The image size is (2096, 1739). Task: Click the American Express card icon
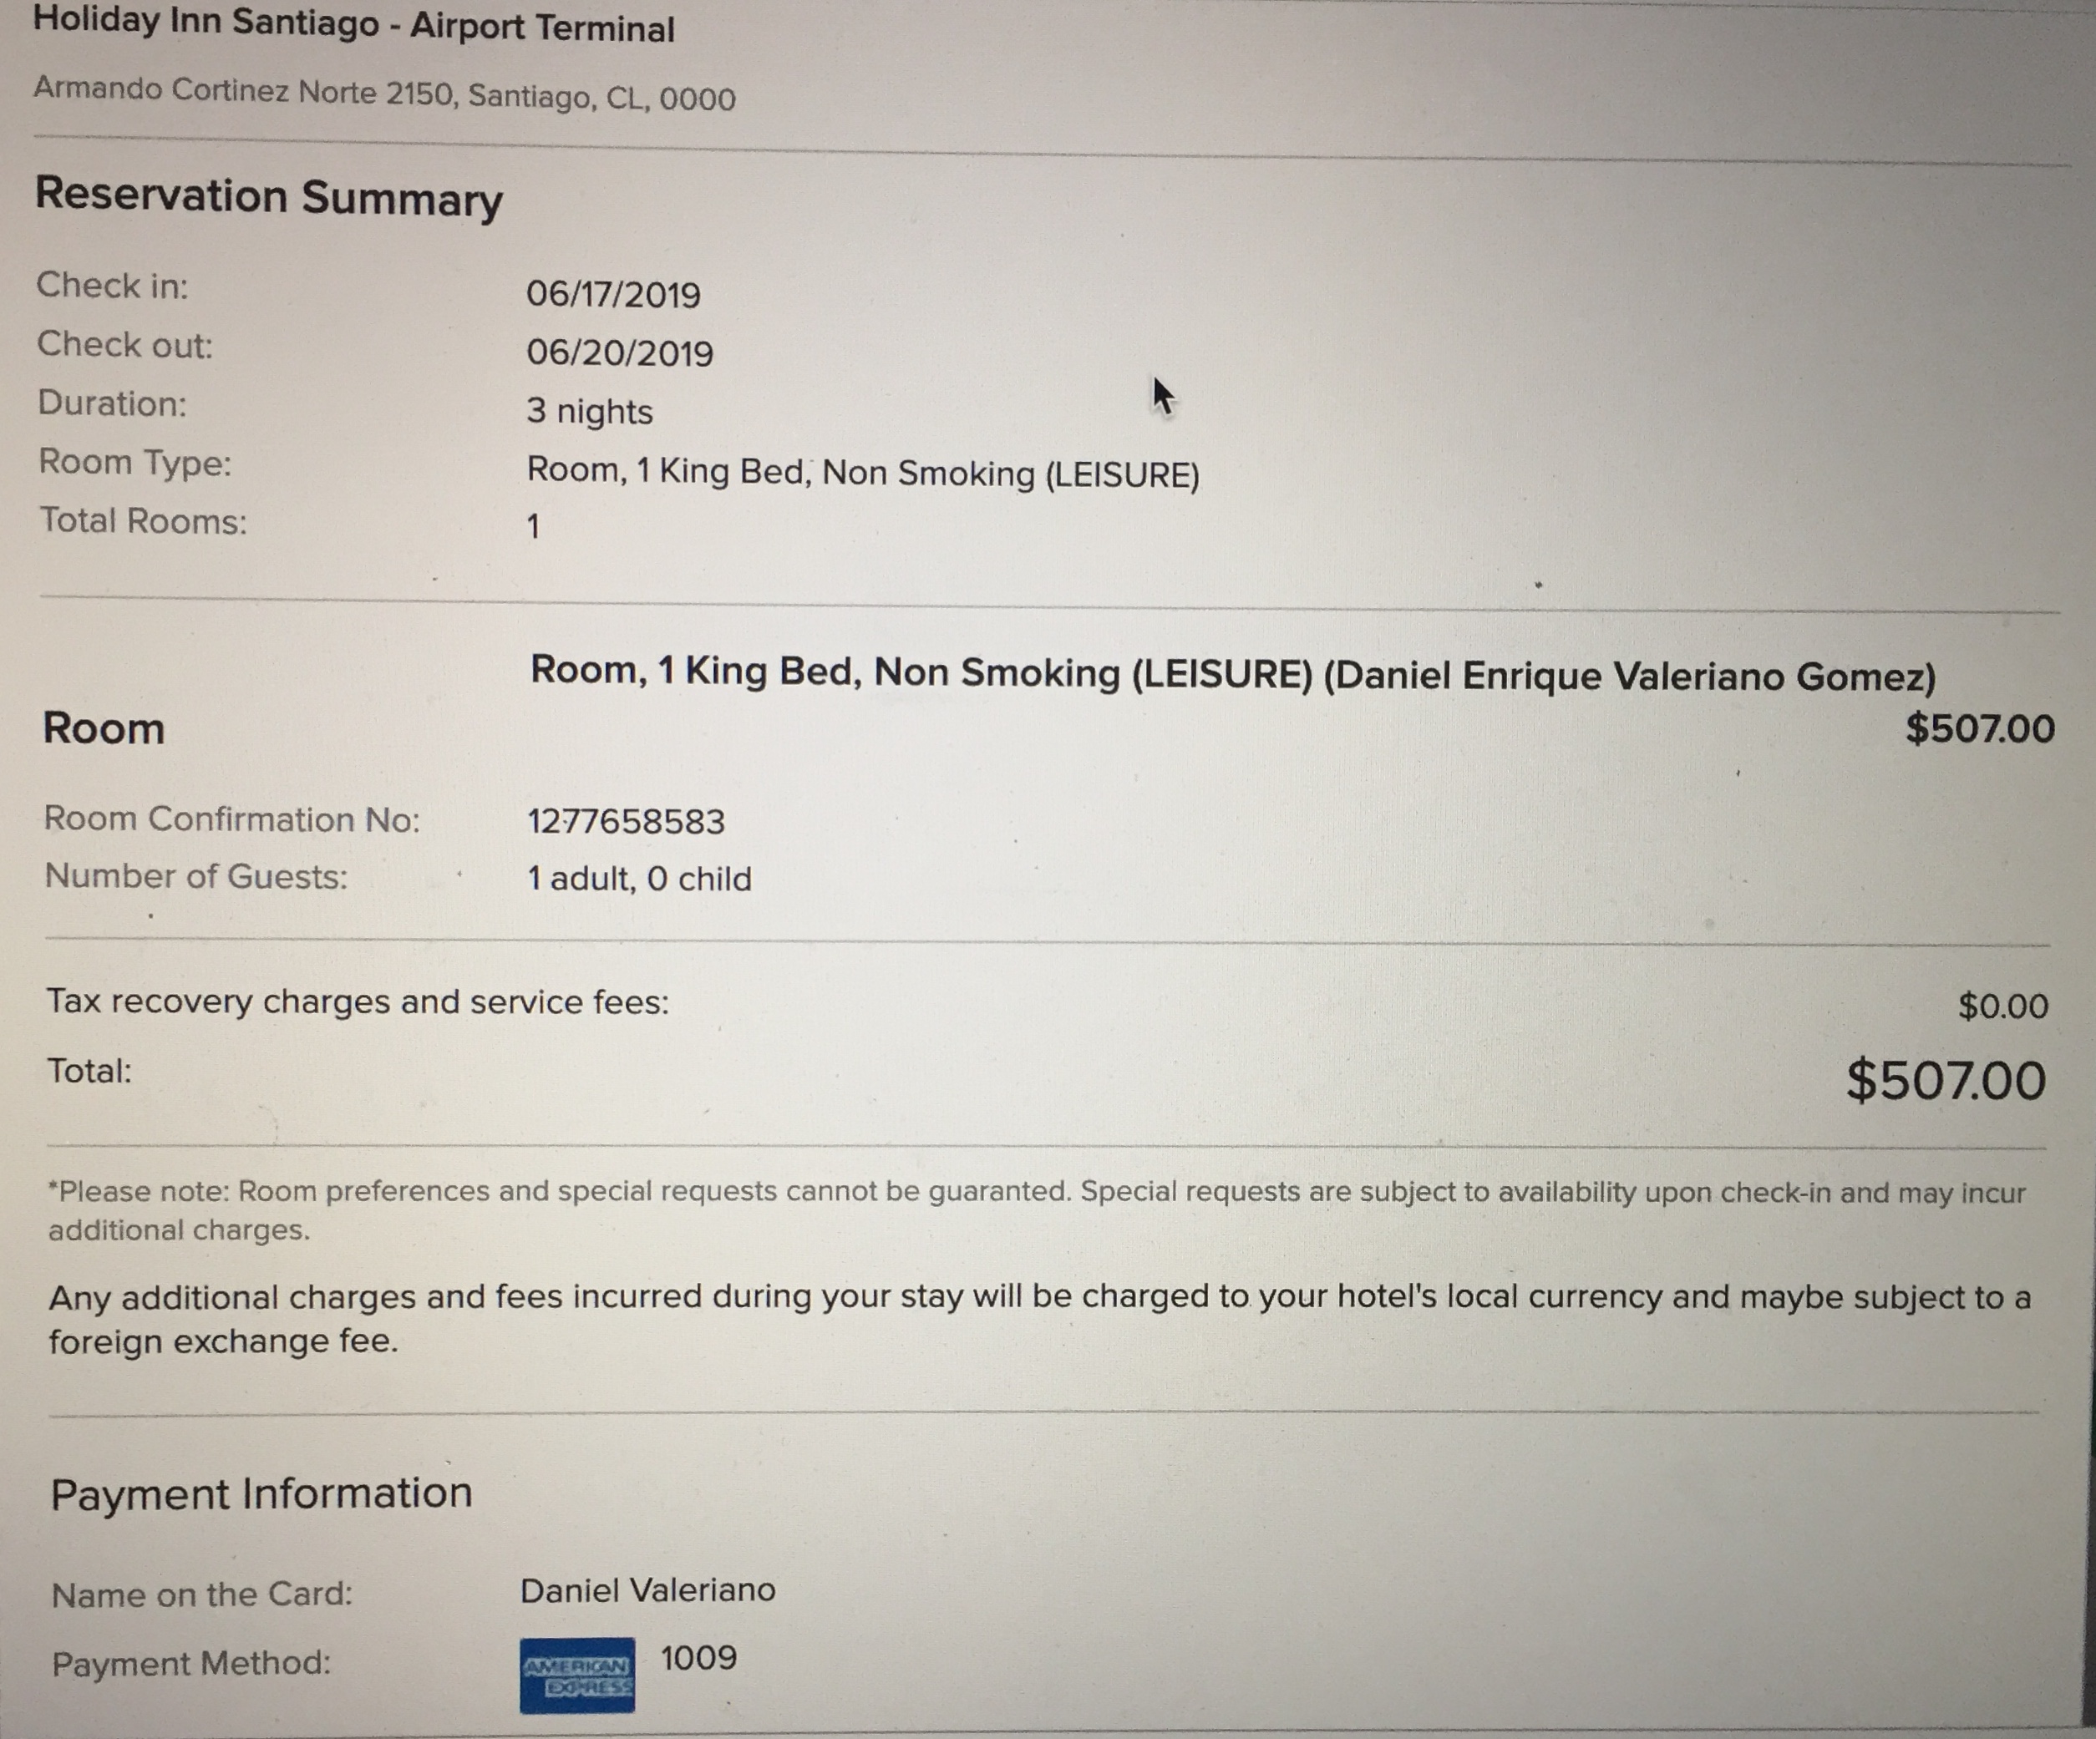tap(577, 1676)
